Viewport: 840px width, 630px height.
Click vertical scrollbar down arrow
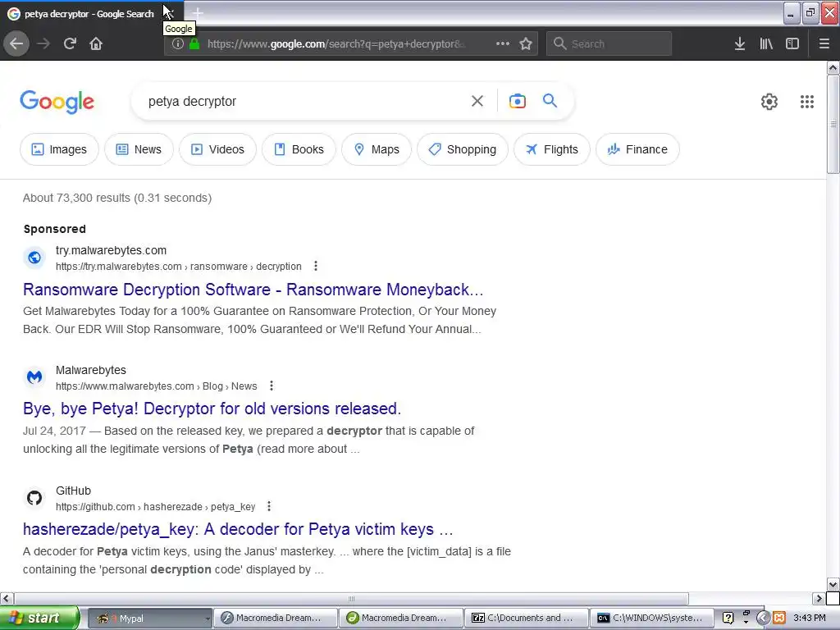[833, 584]
